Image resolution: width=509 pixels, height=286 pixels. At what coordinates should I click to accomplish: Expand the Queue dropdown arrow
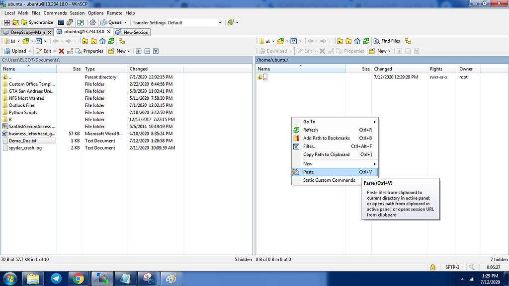(125, 23)
